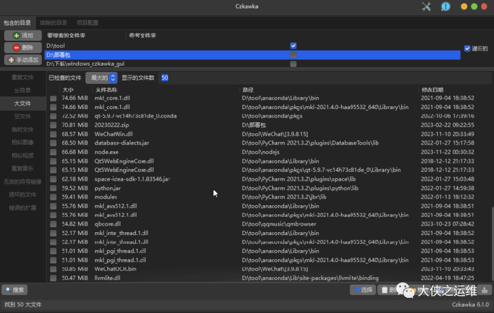Select 损坏的文件 in the sidebar
This screenshot has width=494, height=313.
pos(23,195)
